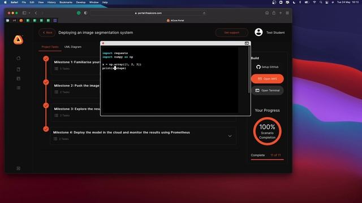Click the terminal window's vertical scrollbar
Viewport: 362px width, 203px height.
tap(249, 70)
